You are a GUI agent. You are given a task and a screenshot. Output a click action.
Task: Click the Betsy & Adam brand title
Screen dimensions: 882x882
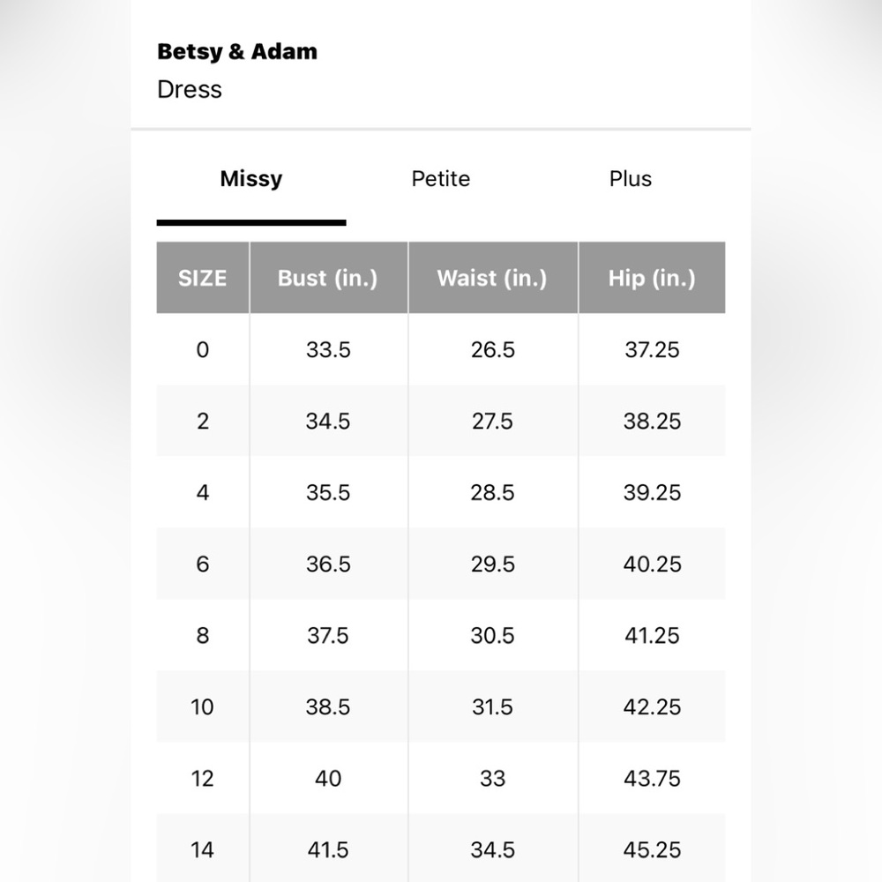pyautogui.click(x=236, y=52)
